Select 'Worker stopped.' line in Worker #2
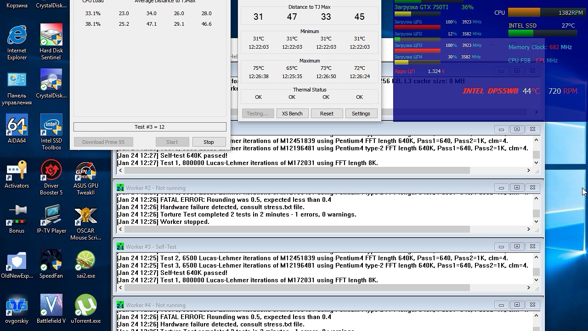Image resolution: width=588 pixels, height=331 pixels. [163, 222]
